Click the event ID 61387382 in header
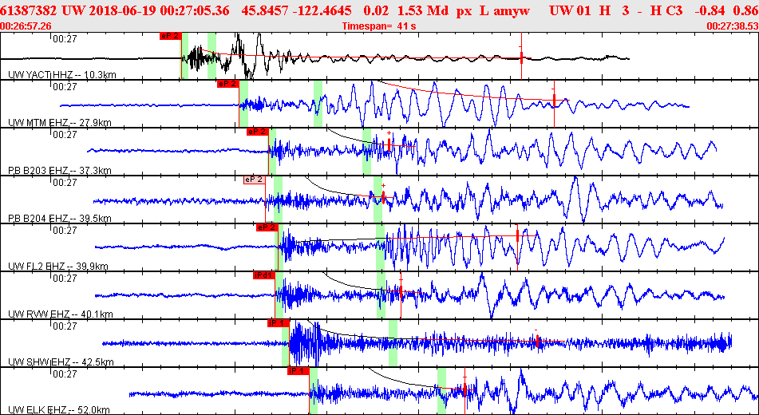The height and width of the screenshot is (415, 759). coord(29,10)
